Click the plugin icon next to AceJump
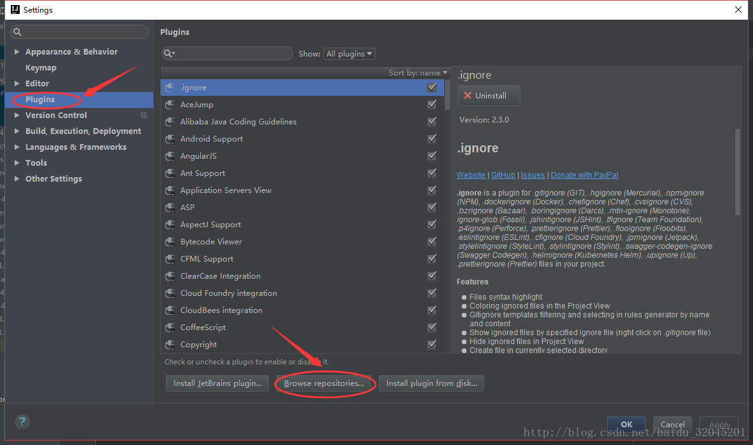753x445 pixels. [x=170, y=105]
